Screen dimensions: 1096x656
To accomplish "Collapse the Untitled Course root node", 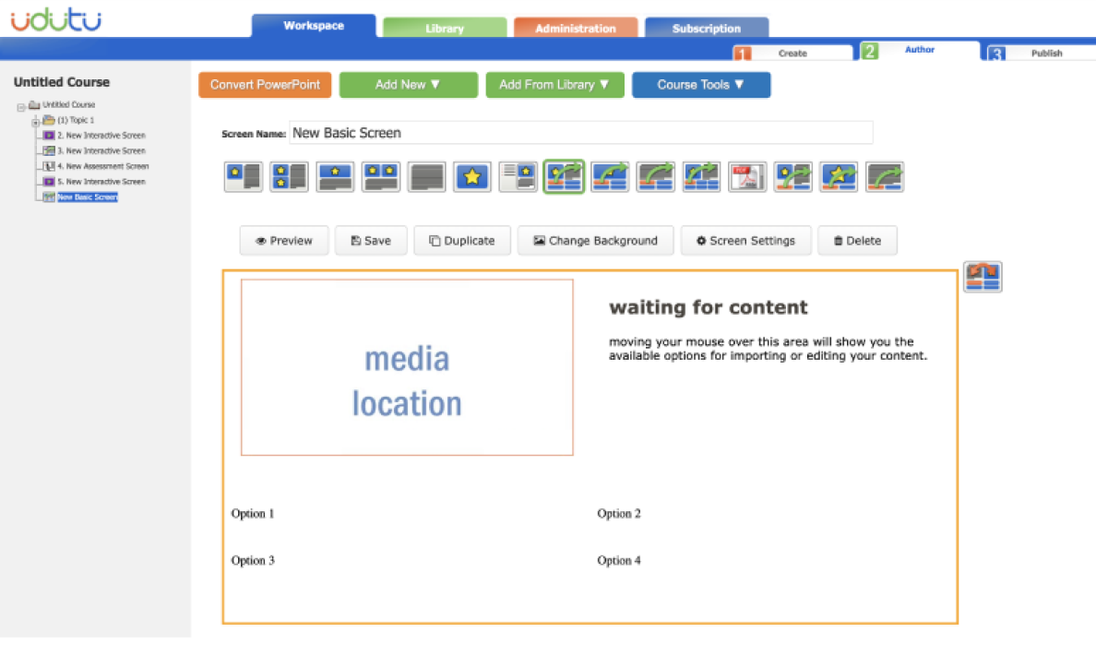I will pyautogui.click(x=20, y=105).
